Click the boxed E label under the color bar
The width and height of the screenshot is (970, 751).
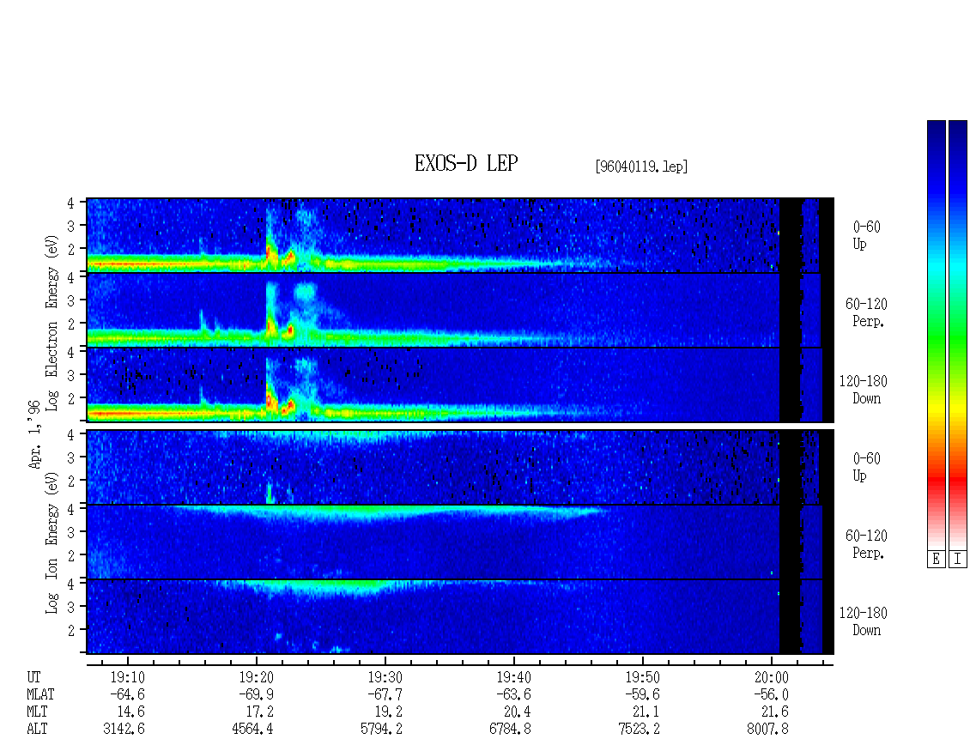[x=936, y=559]
